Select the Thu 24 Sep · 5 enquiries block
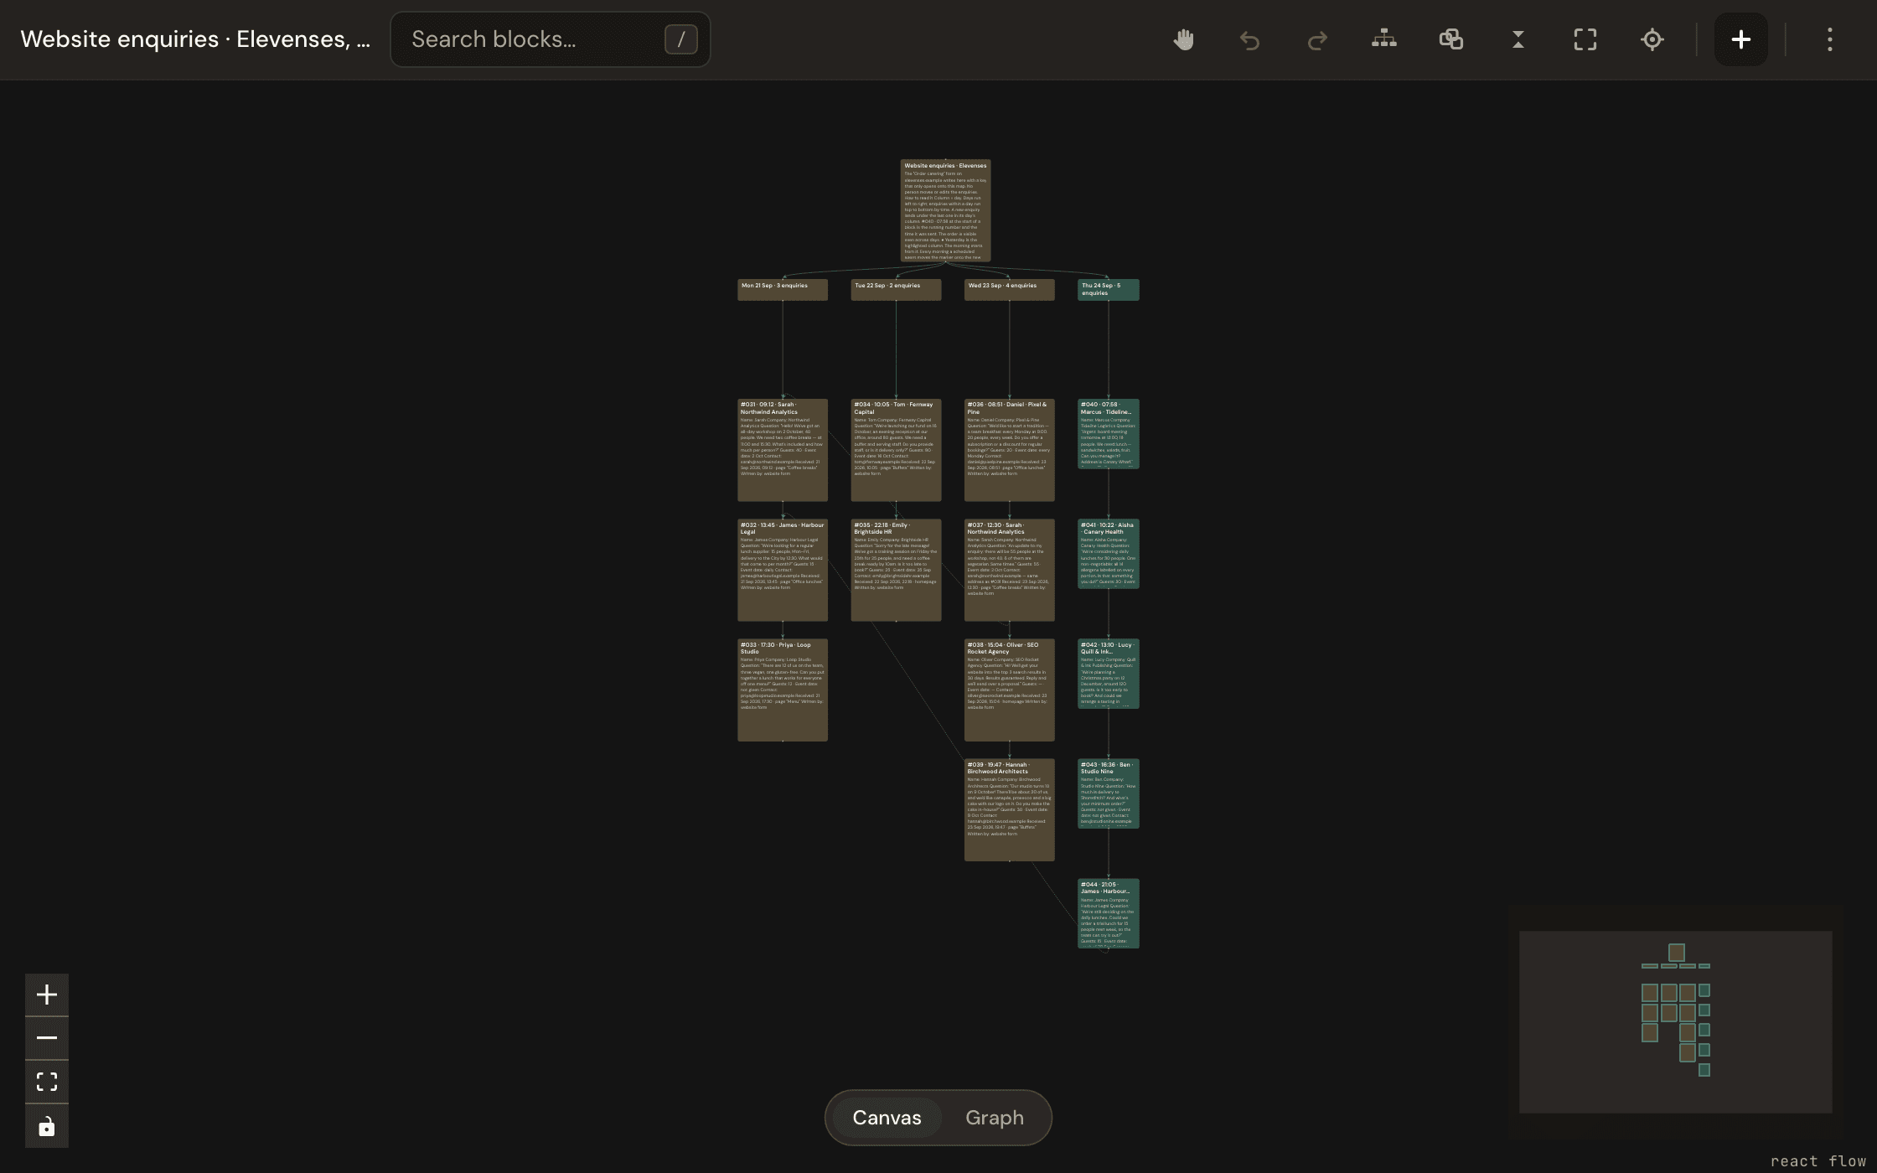Screen dimensions: 1877x1173 pos(1108,290)
